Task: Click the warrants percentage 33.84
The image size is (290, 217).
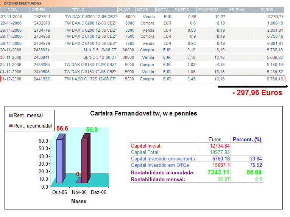Action: coord(256,159)
